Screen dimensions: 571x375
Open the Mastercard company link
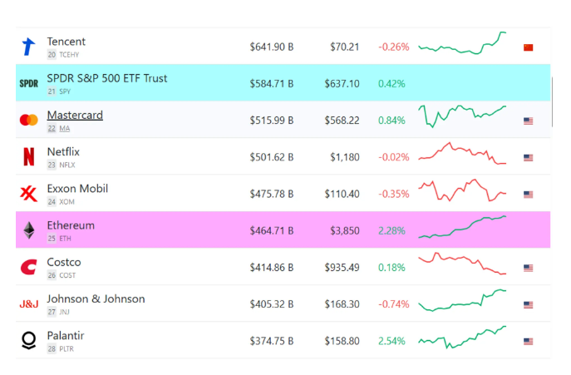tap(75, 115)
